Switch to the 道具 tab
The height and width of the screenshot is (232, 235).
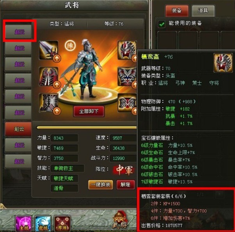(203, 11)
